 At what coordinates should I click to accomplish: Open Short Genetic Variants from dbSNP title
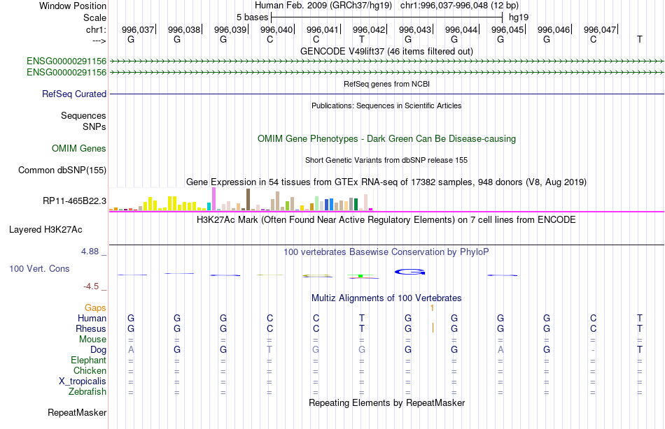pyautogui.click(x=386, y=160)
